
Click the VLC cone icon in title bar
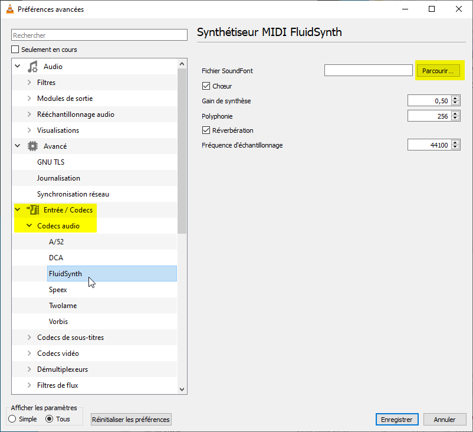pyautogui.click(x=9, y=9)
